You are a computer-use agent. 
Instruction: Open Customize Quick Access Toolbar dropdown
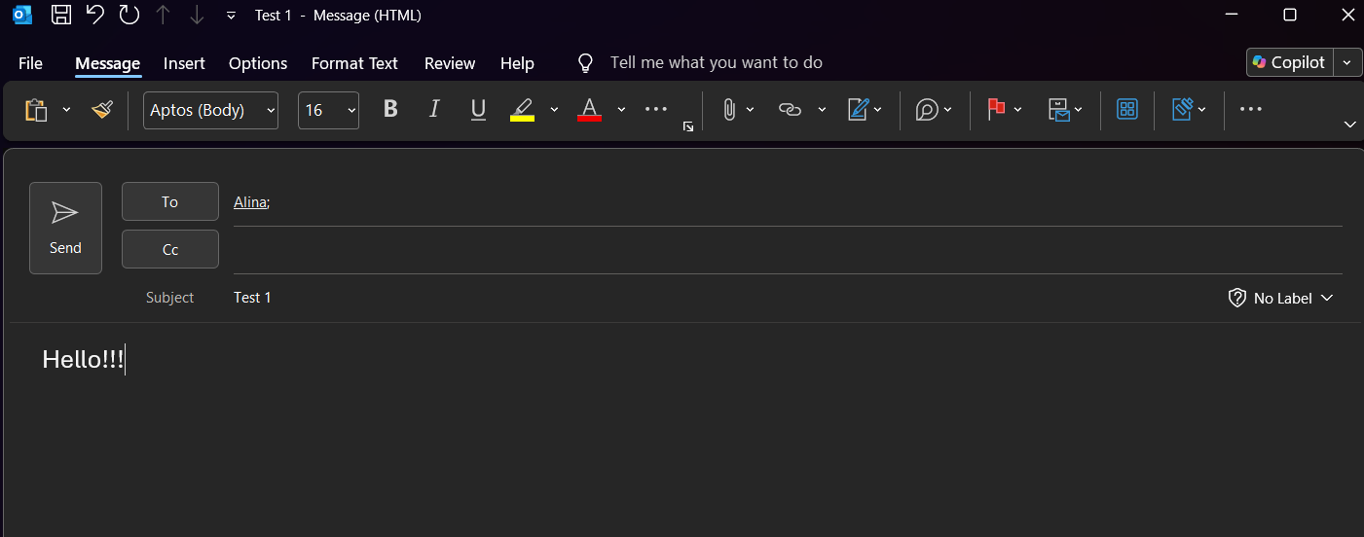231,16
